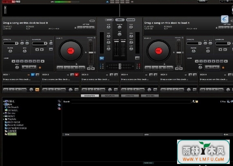233x166 pixels.
Task: Click the left deck sampler next arrow
Action: [42, 49]
